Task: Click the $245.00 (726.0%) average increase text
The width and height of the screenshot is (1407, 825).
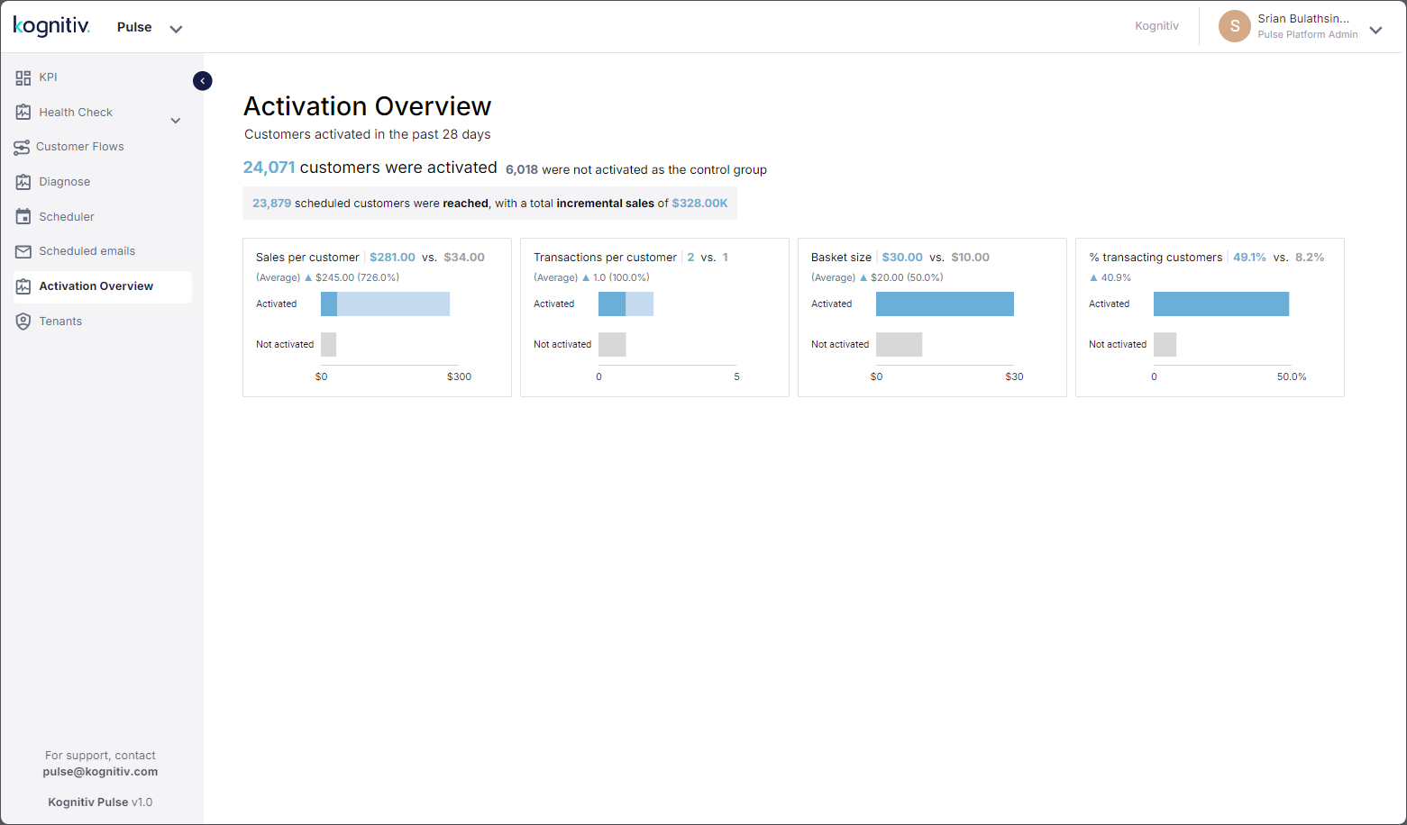Action: (x=357, y=277)
